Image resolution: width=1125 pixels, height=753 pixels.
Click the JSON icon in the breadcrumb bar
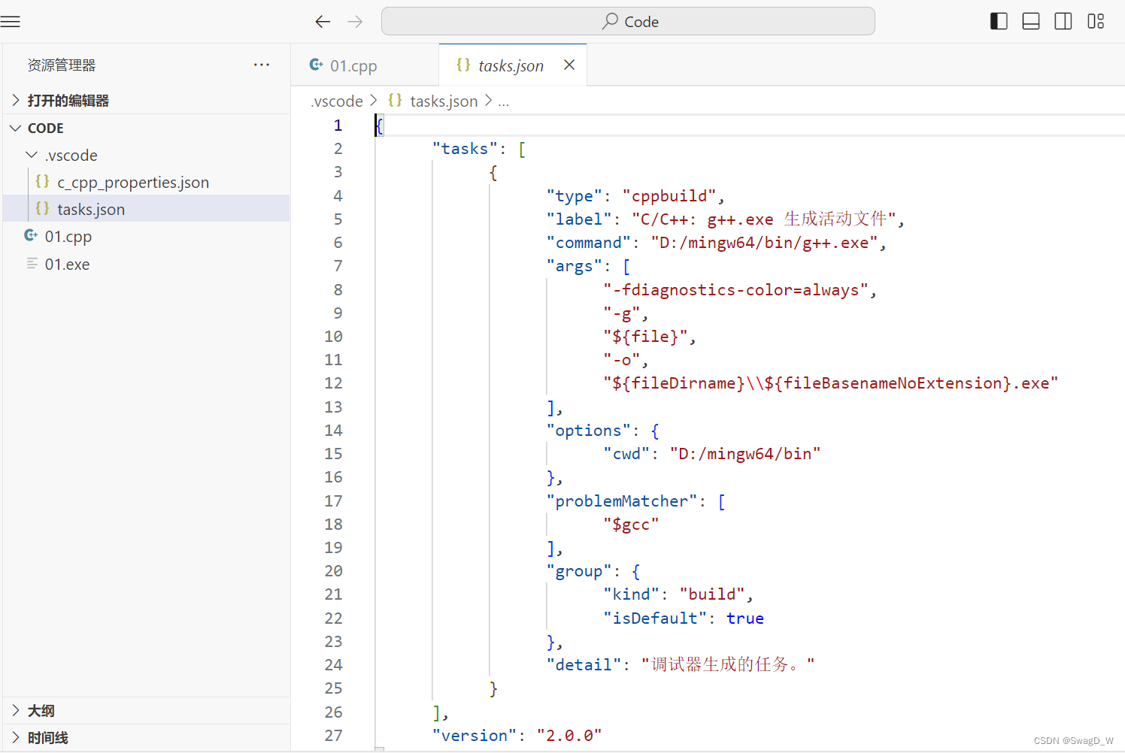pyautogui.click(x=396, y=100)
